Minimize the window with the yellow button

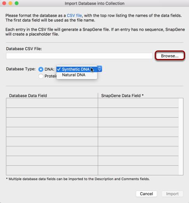[x=10, y=3]
